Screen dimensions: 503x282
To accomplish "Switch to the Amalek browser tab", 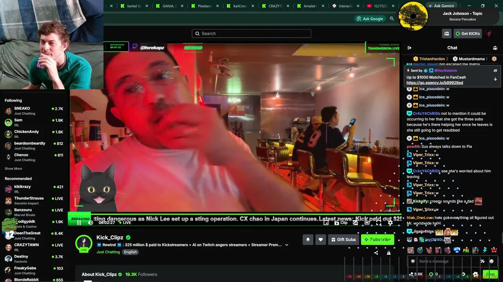I will coord(311,6).
